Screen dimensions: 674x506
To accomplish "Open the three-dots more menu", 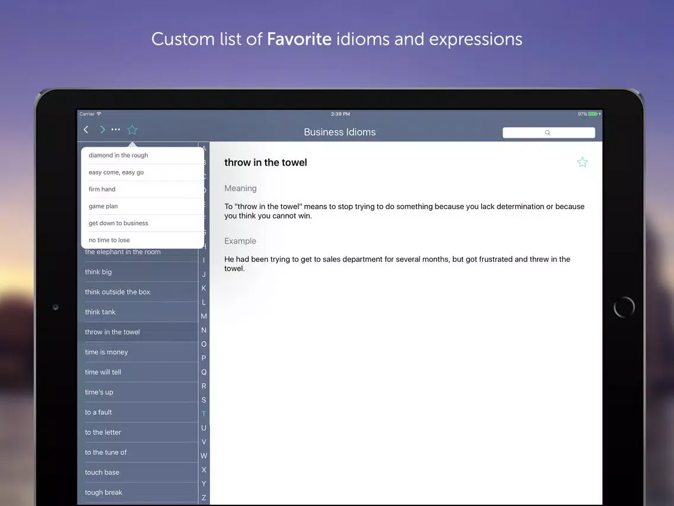I will coord(116,129).
